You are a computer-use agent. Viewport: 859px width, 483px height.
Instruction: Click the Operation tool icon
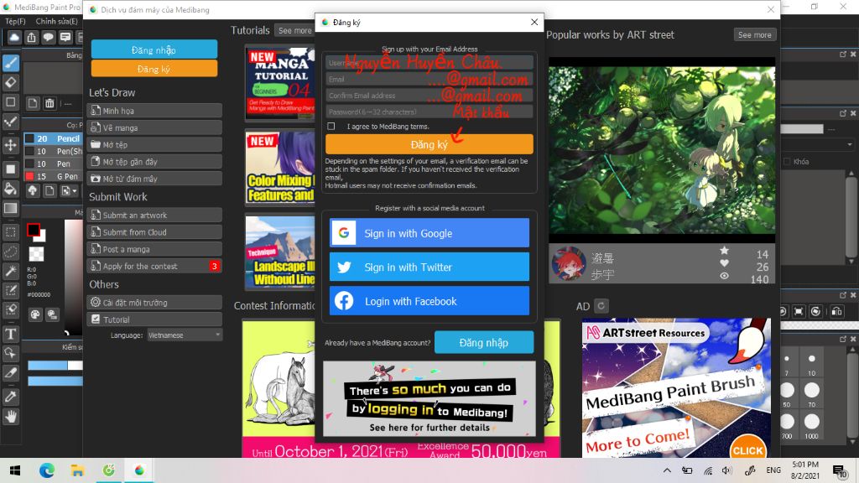[x=10, y=353]
